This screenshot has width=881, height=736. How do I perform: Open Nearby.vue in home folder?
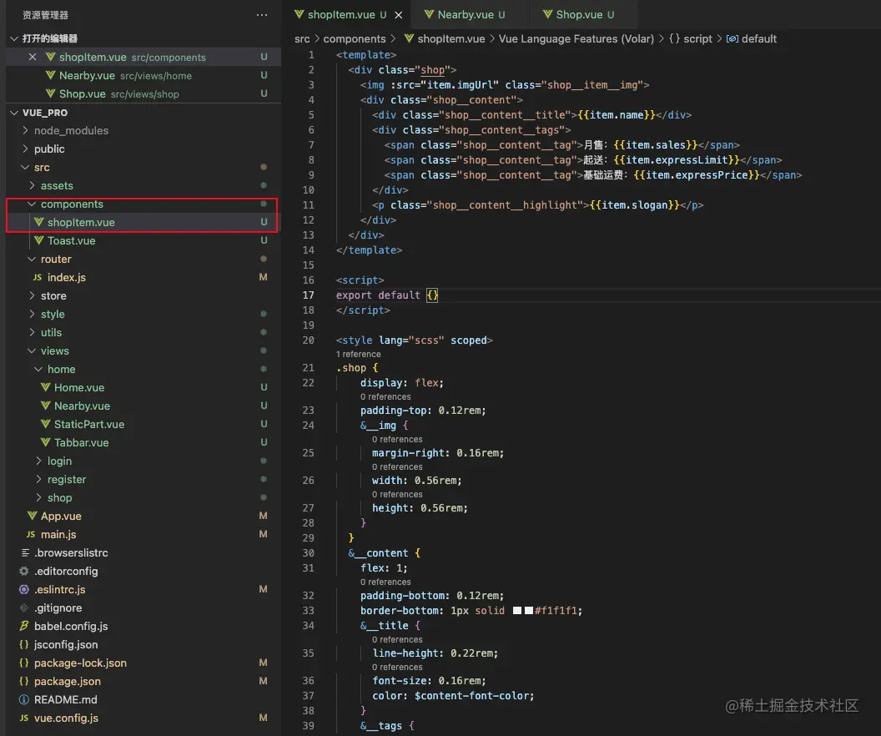pyautogui.click(x=143, y=406)
